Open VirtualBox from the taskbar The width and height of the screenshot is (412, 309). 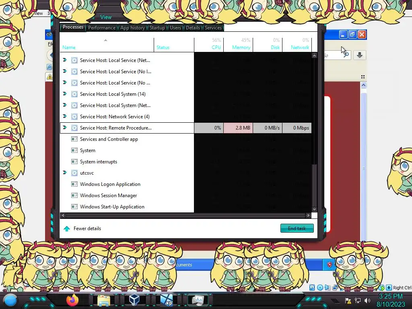[134, 300]
